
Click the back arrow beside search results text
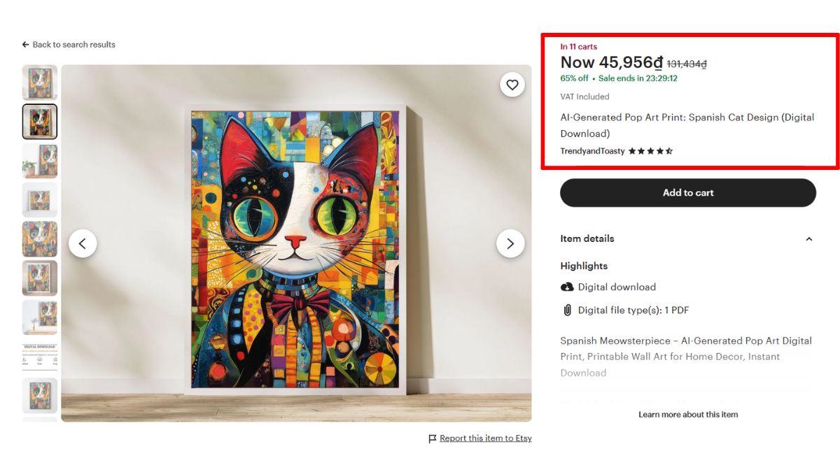tap(25, 44)
